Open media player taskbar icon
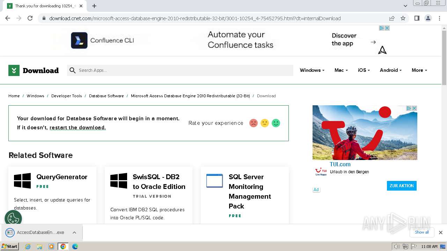Image resolution: width=447 pixels, height=251 pixels. (x=51, y=246)
